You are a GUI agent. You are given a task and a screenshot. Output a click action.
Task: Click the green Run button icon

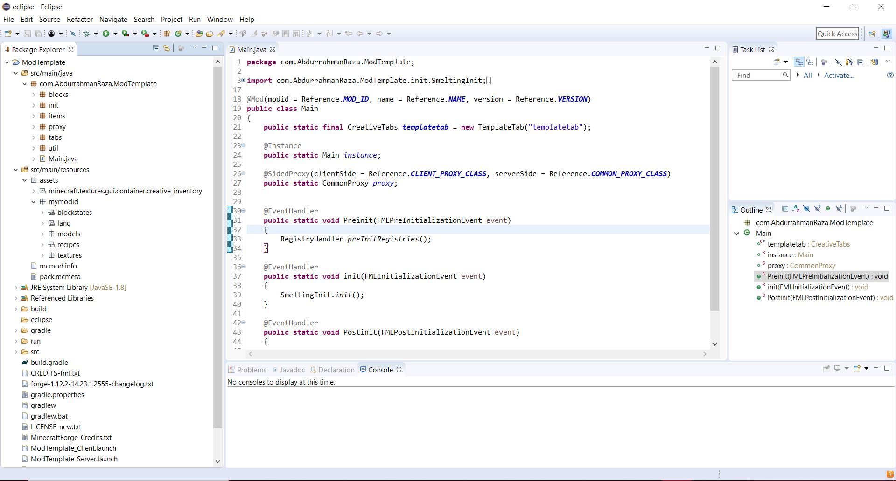(x=106, y=34)
